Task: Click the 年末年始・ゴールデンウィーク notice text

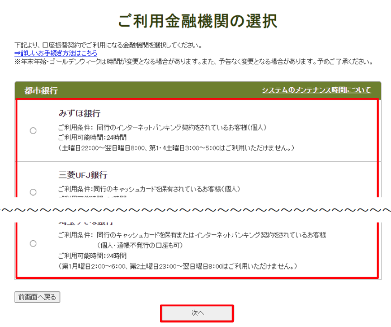Action: (194, 61)
